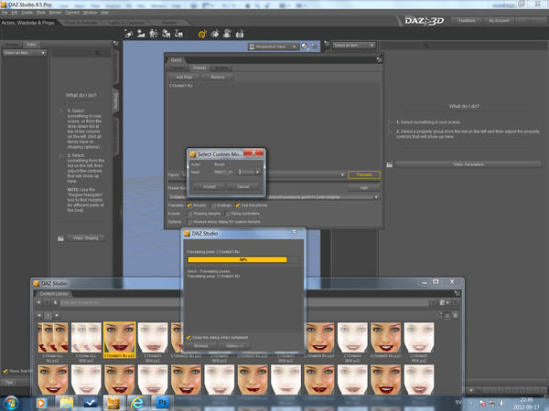
Task: Click the Windows Start orb
Action: (11, 404)
